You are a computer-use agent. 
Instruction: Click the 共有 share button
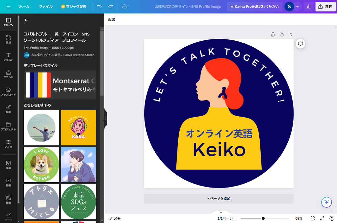point(325,7)
